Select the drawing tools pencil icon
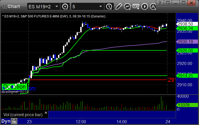This screenshot has width=199, height=125. 118,6
